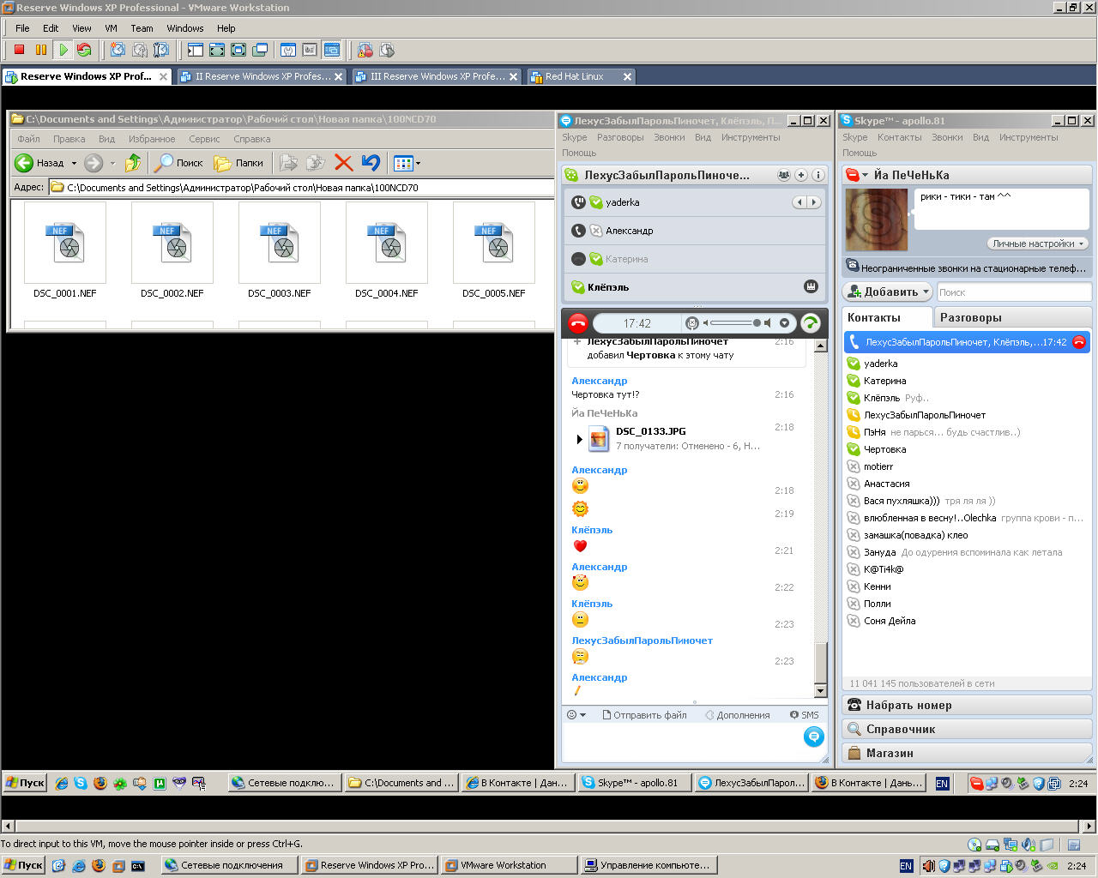Click the VMware Workstation host taskbar button
This screenshot has height=878, width=1098.
point(508,865)
